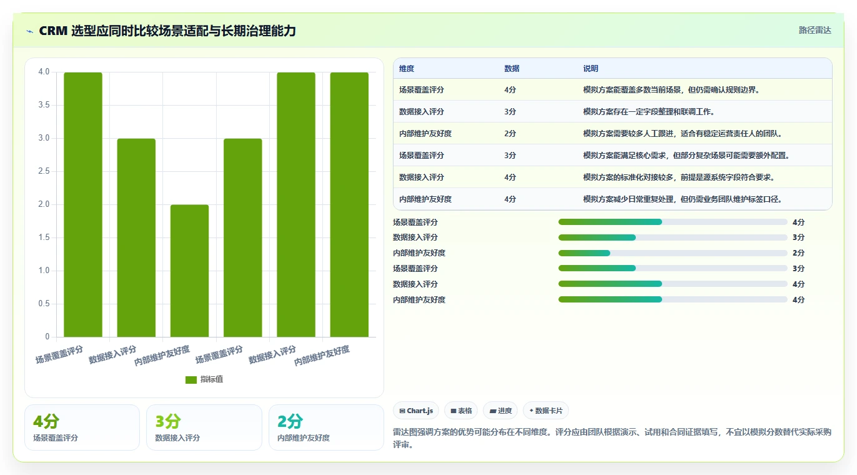The width and height of the screenshot is (857, 475).
Task: Click the CRM 选型应同时比较场景适配与长期治理能力 heading
Action: click(x=167, y=31)
